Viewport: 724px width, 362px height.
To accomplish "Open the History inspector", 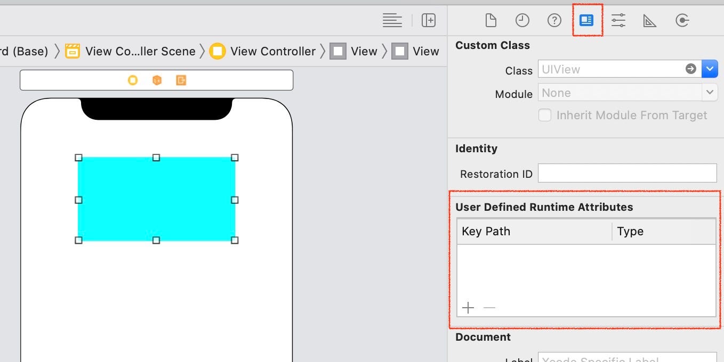I will coord(522,20).
